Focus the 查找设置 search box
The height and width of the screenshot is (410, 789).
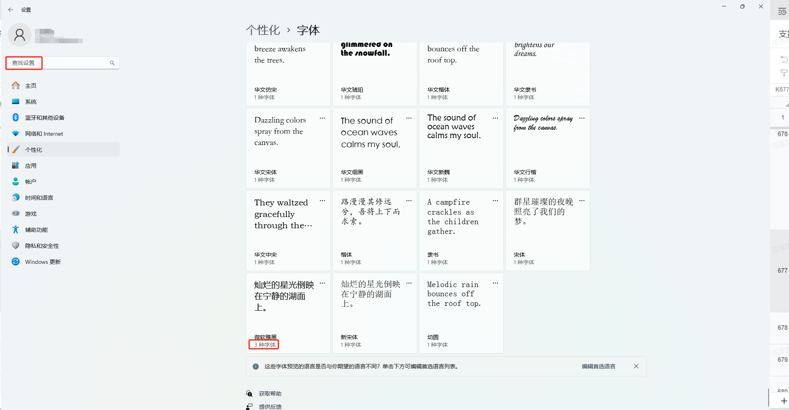pos(63,63)
